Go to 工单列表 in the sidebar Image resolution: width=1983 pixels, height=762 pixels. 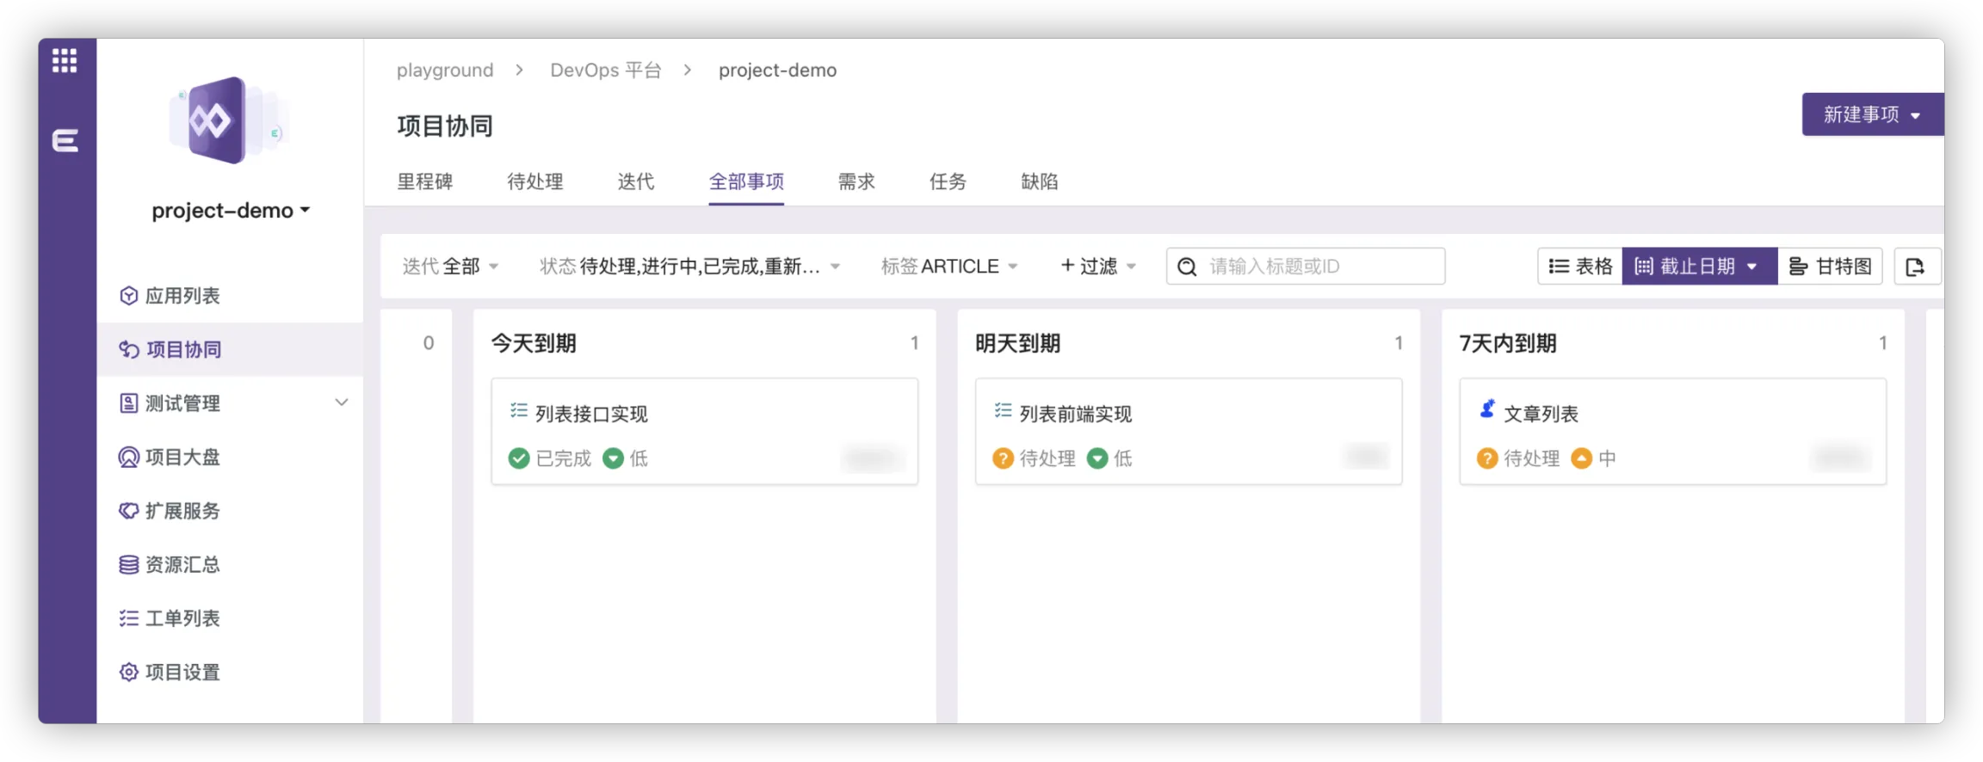pos(182,618)
